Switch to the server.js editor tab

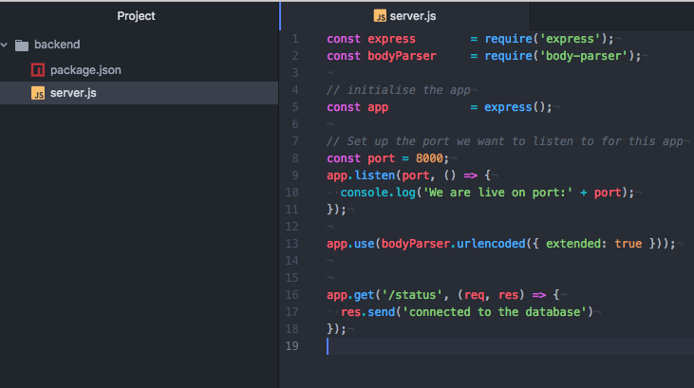pos(405,16)
